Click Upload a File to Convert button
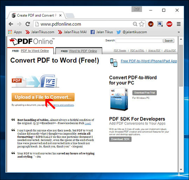Viewport: 189px width, 180px height. 43,97
